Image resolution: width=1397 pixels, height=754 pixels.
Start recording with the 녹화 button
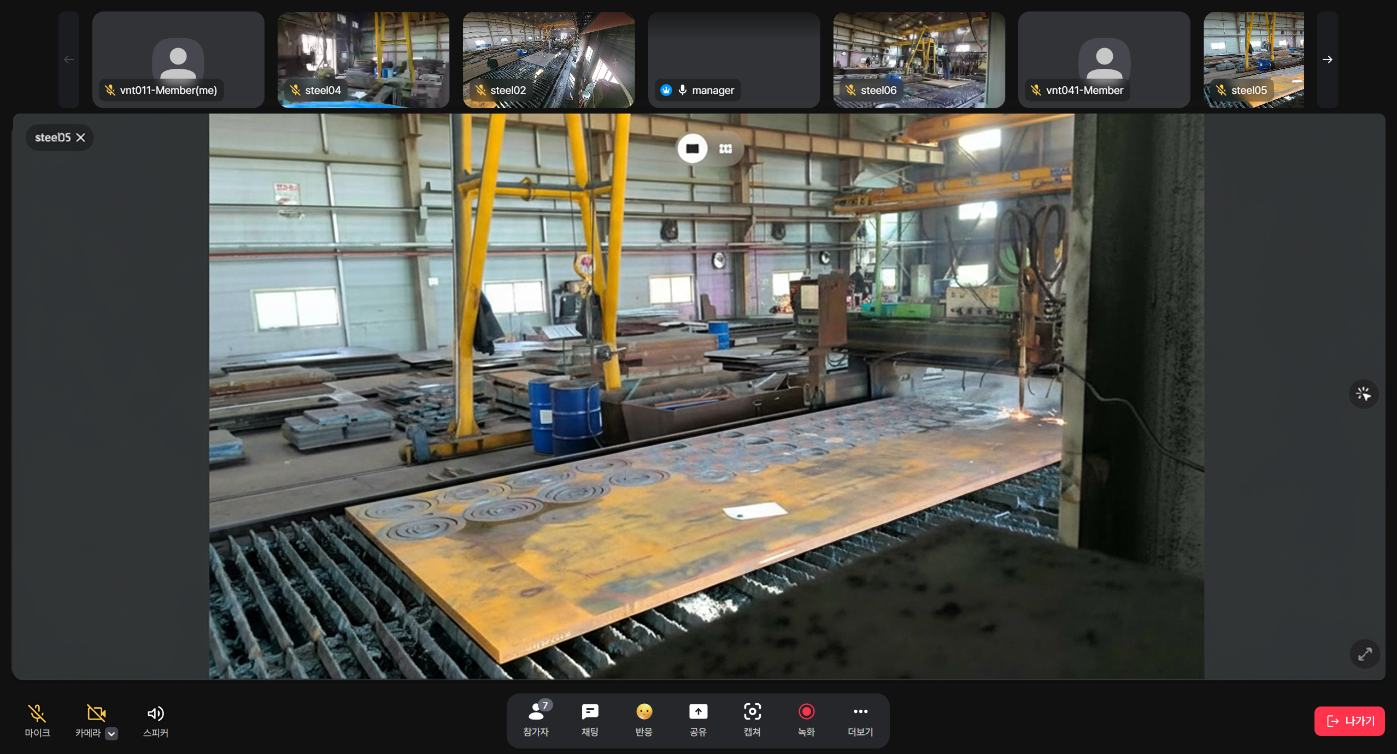[x=806, y=720]
